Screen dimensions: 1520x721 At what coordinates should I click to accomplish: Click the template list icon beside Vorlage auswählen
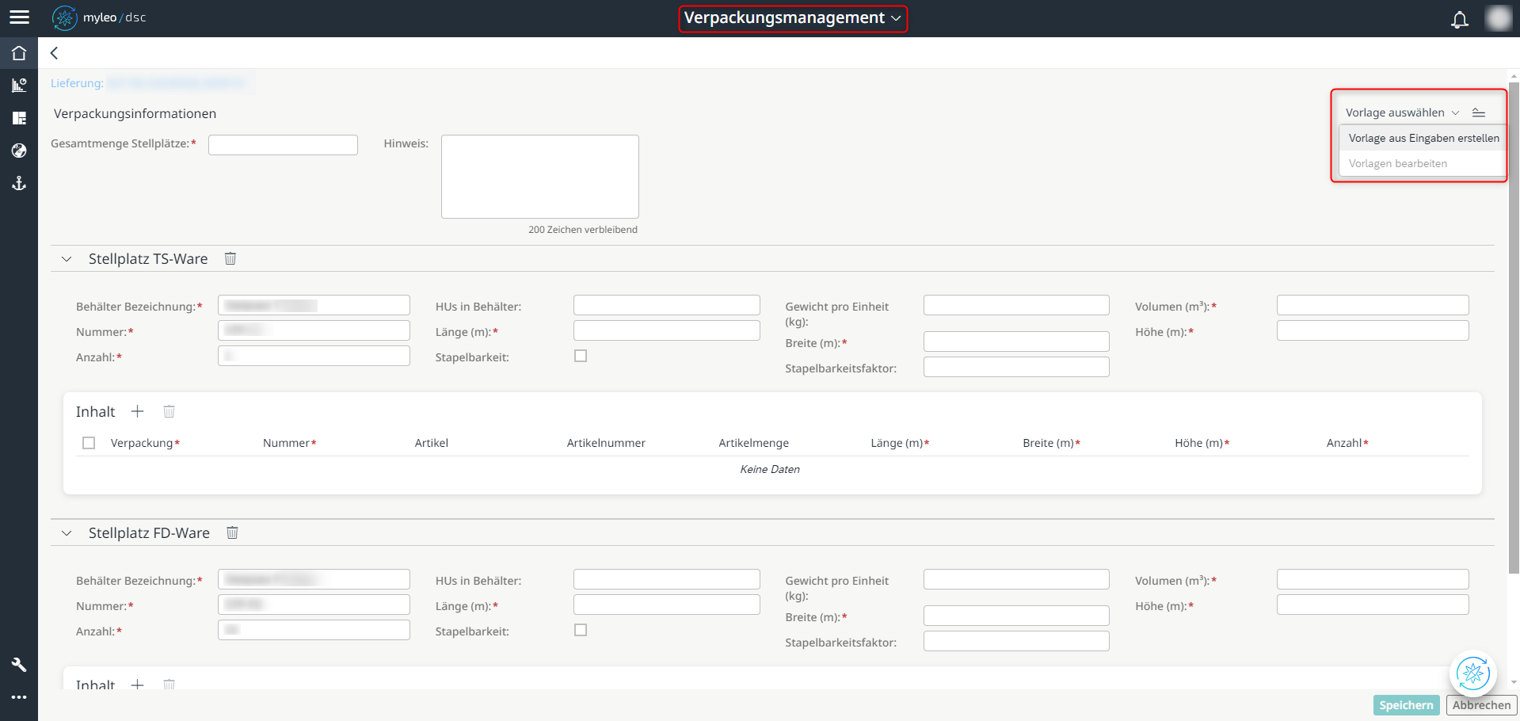point(1478,113)
